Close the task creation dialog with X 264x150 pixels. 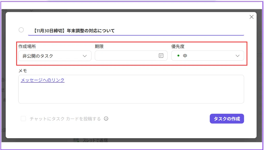pyautogui.click(x=251, y=17)
